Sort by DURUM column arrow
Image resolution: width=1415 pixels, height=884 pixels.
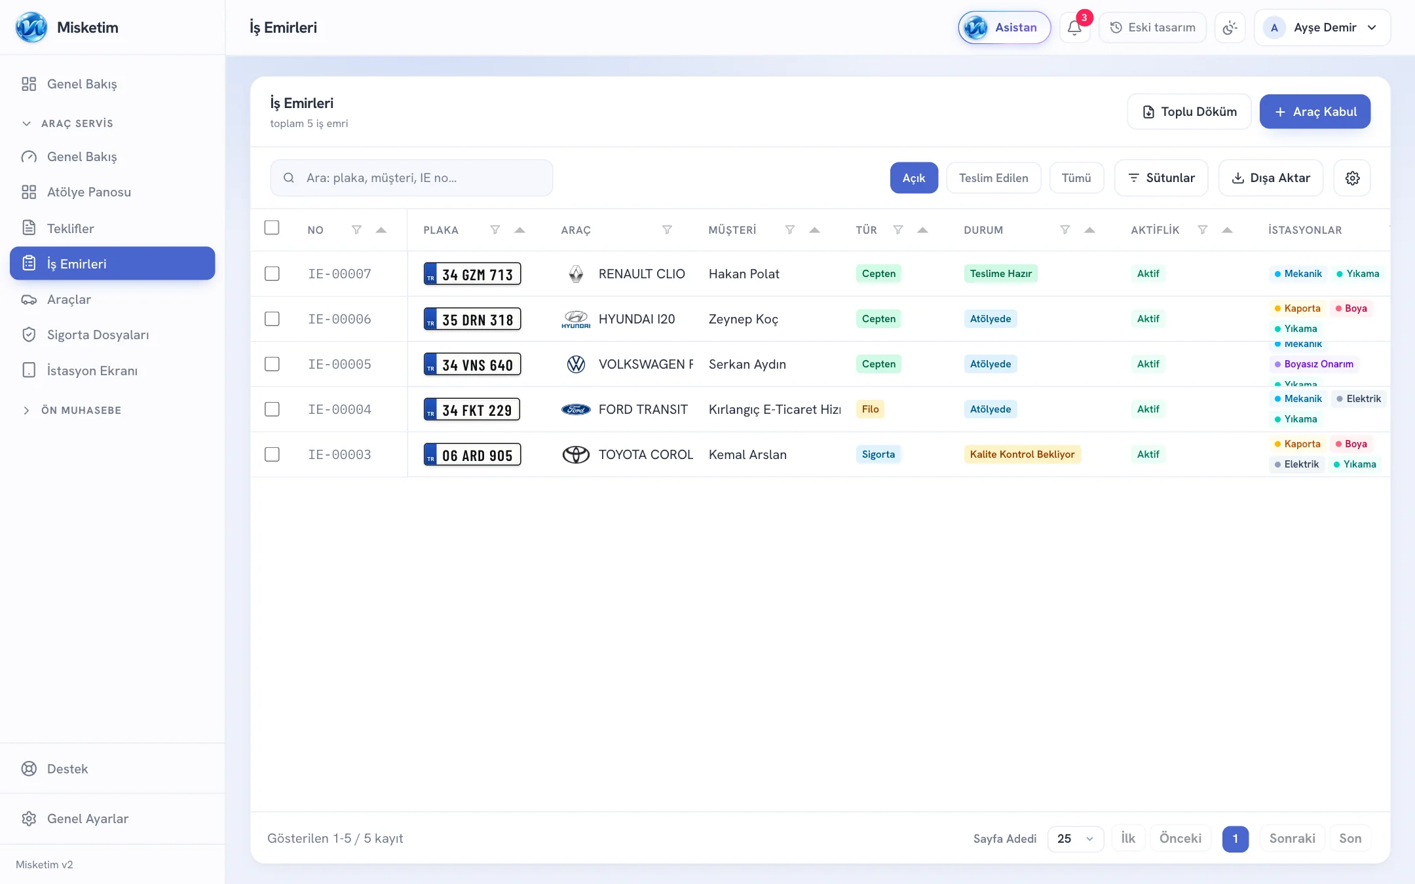pyautogui.click(x=1089, y=230)
